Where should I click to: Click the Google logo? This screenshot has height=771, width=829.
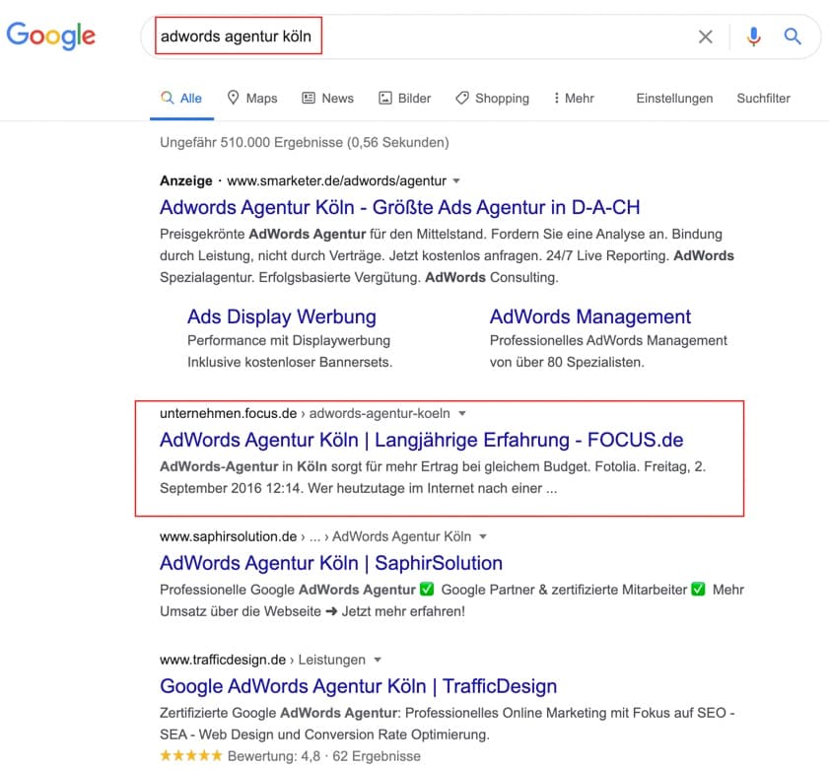[50, 35]
